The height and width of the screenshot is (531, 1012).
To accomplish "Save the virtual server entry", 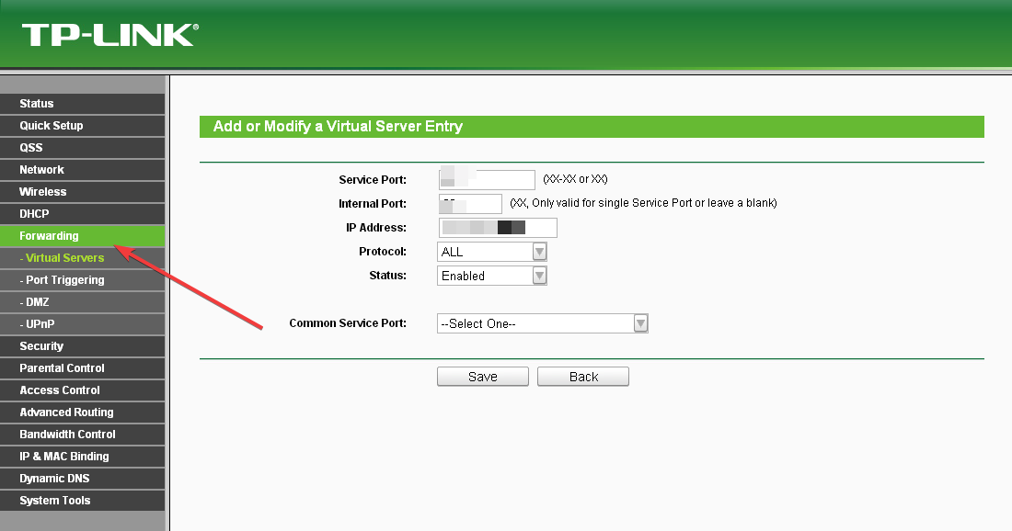I will tap(482, 376).
